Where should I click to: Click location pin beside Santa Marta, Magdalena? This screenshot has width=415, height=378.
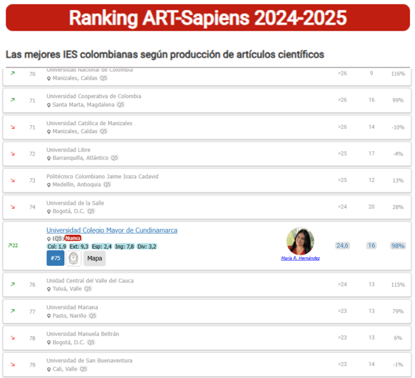click(x=49, y=105)
